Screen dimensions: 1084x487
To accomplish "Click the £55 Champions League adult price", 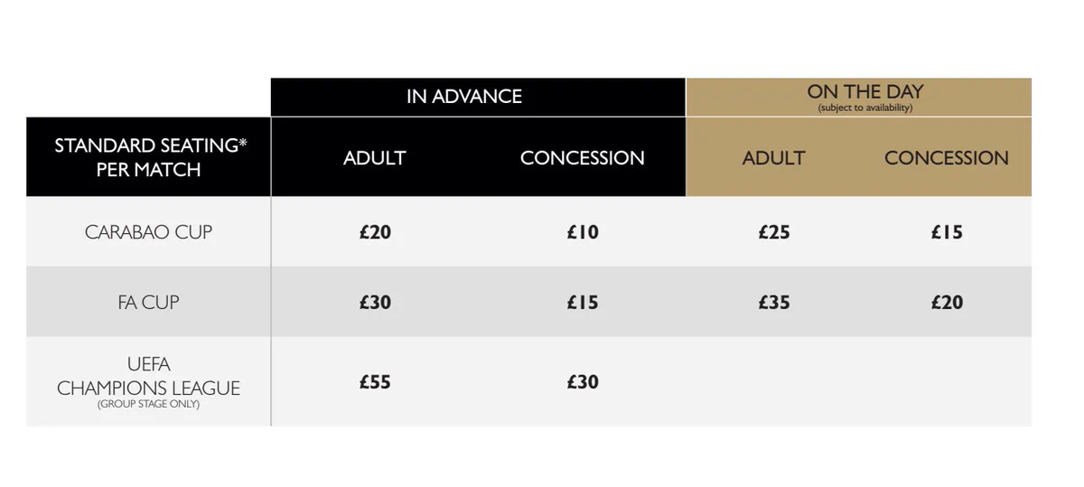I will tap(375, 382).
